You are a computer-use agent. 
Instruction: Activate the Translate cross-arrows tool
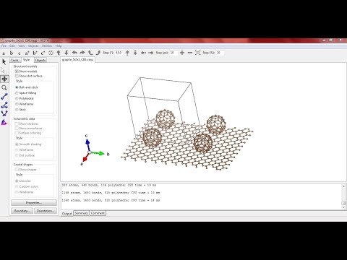pyautogui.click(x=4, y=79)
